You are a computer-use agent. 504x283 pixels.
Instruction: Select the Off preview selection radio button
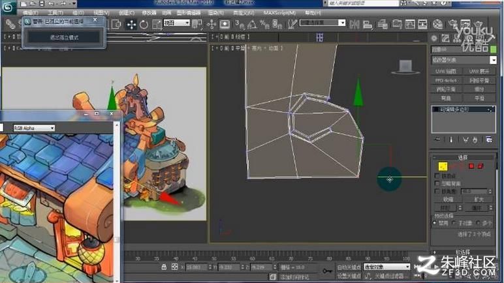click(435, 223)
